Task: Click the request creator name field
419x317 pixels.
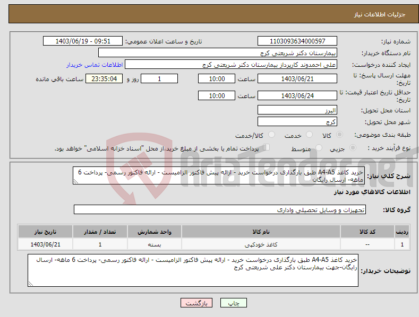Action: [231, 65]
